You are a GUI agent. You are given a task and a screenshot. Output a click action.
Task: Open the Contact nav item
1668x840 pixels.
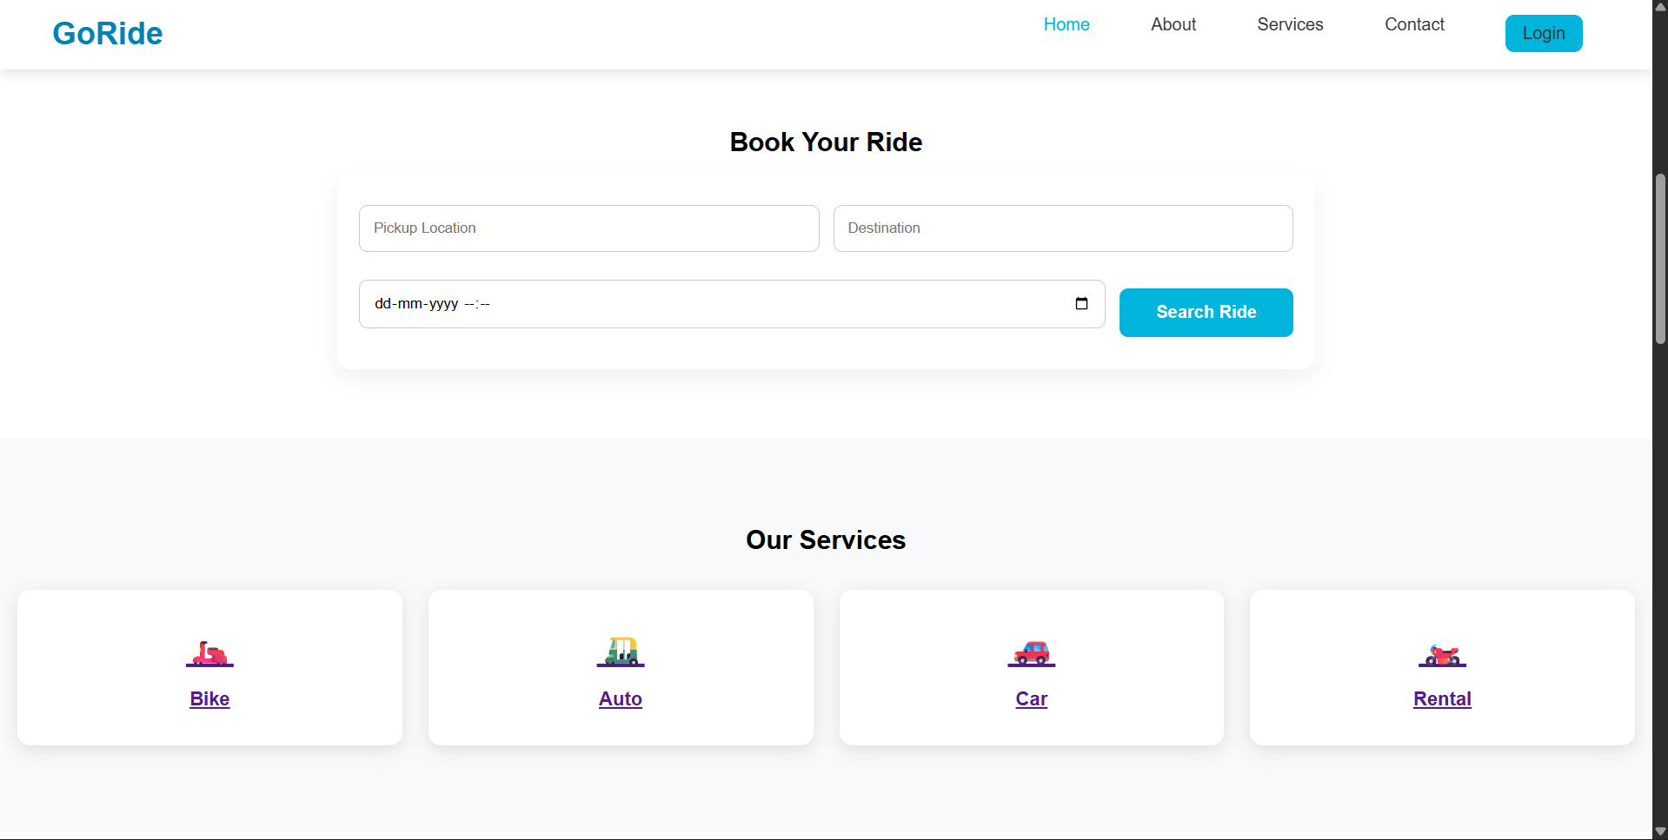pos(1414,24)
